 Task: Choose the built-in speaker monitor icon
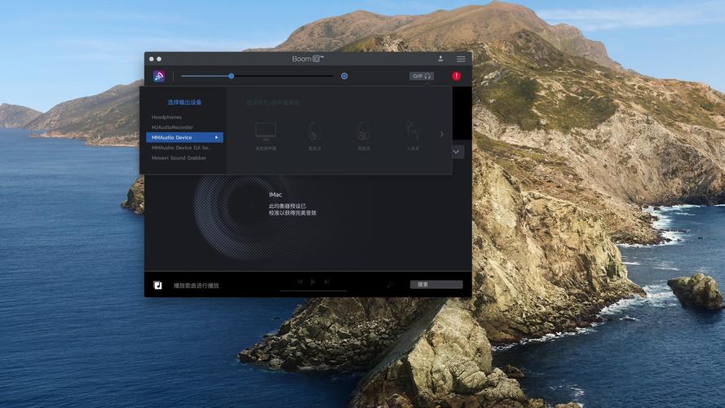click(x=266, y=132)
